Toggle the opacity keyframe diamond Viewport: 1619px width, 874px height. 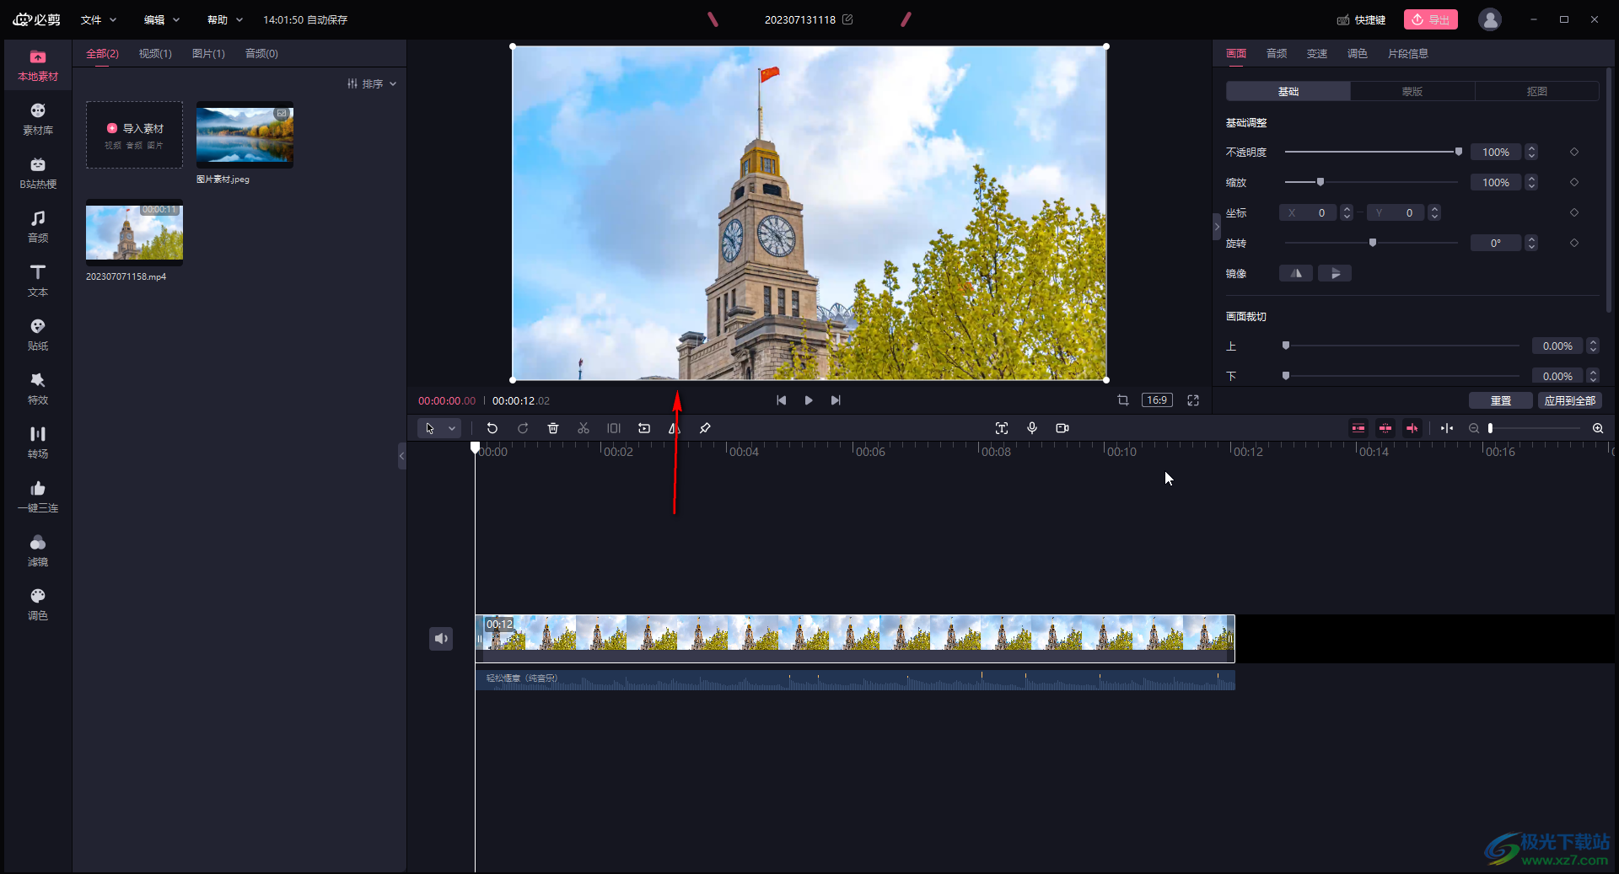click(x=1574, y=152)
